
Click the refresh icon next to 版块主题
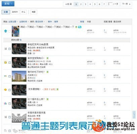20,40
